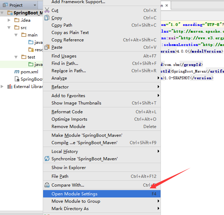Image resolution: width=224 pixels, height=215 pixels.
Task: Choose Compile 'SpringBoot_Maven' entry
Action: tap(102, 142)
